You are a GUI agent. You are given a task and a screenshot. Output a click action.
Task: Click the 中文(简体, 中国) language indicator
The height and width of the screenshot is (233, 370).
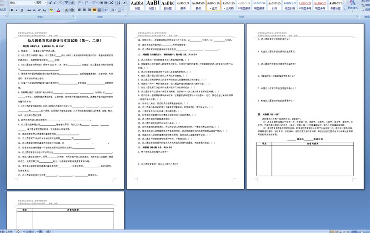pyautogui.click(x=33, y=232)
